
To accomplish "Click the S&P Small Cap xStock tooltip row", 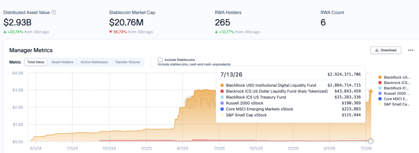I will 291,115.
